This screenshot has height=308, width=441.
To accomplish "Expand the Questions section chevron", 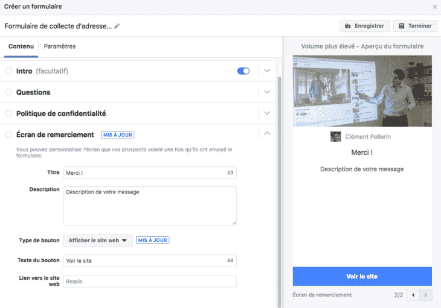I will tap(268, 92).
